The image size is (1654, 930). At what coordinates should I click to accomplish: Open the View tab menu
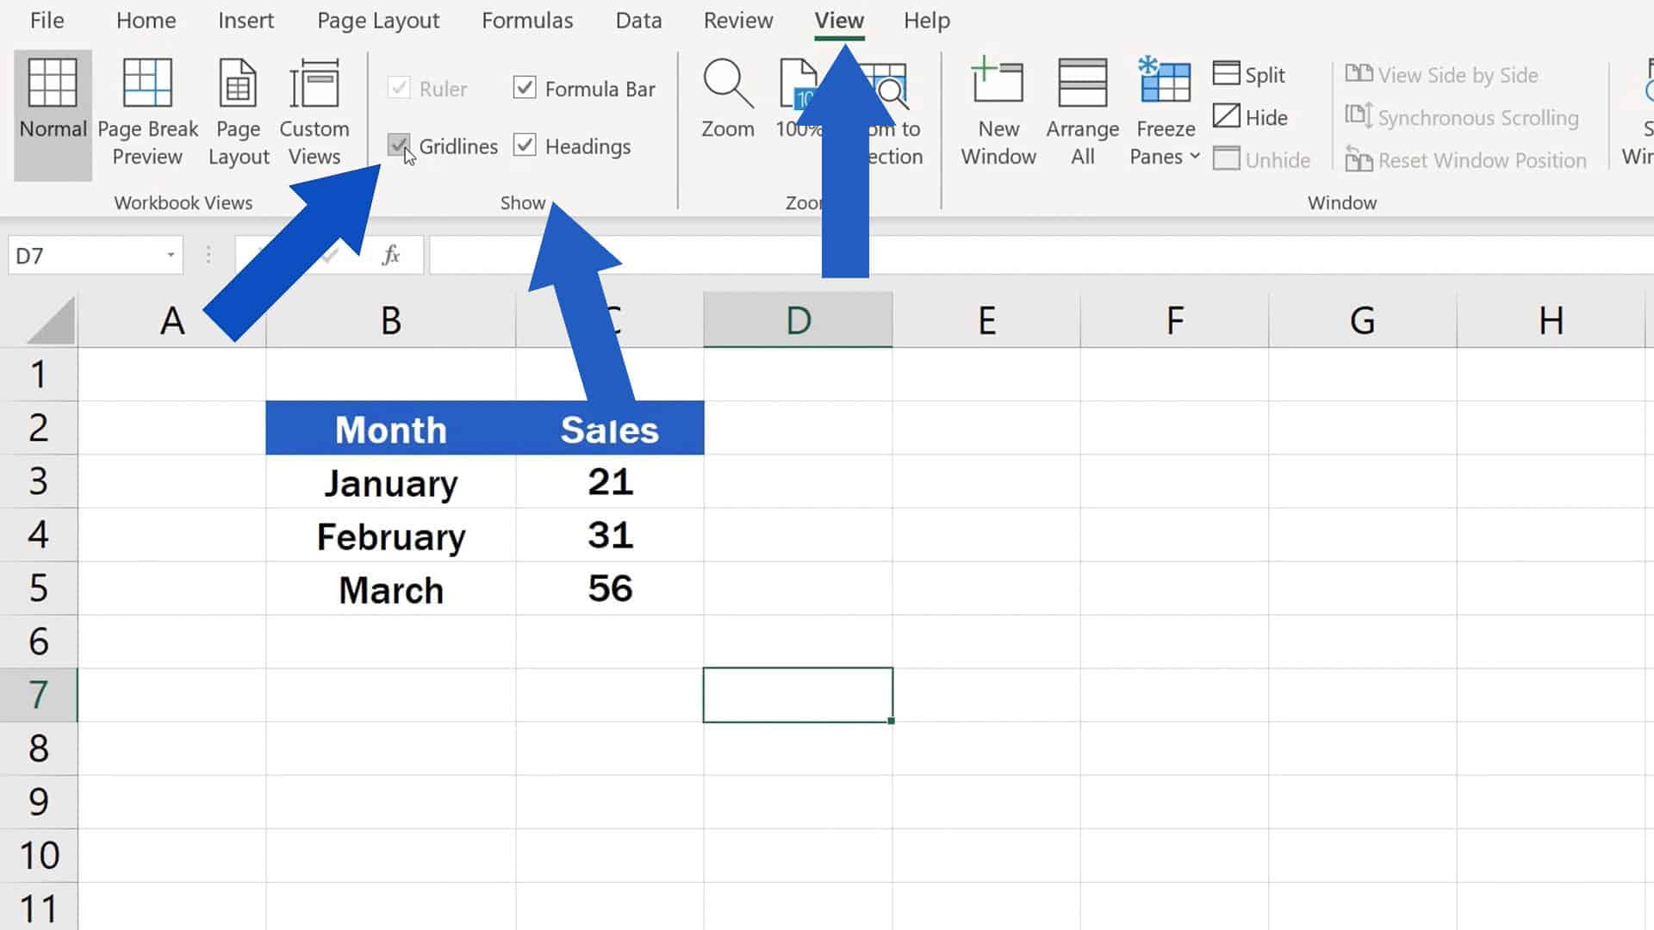coord(838,21)
